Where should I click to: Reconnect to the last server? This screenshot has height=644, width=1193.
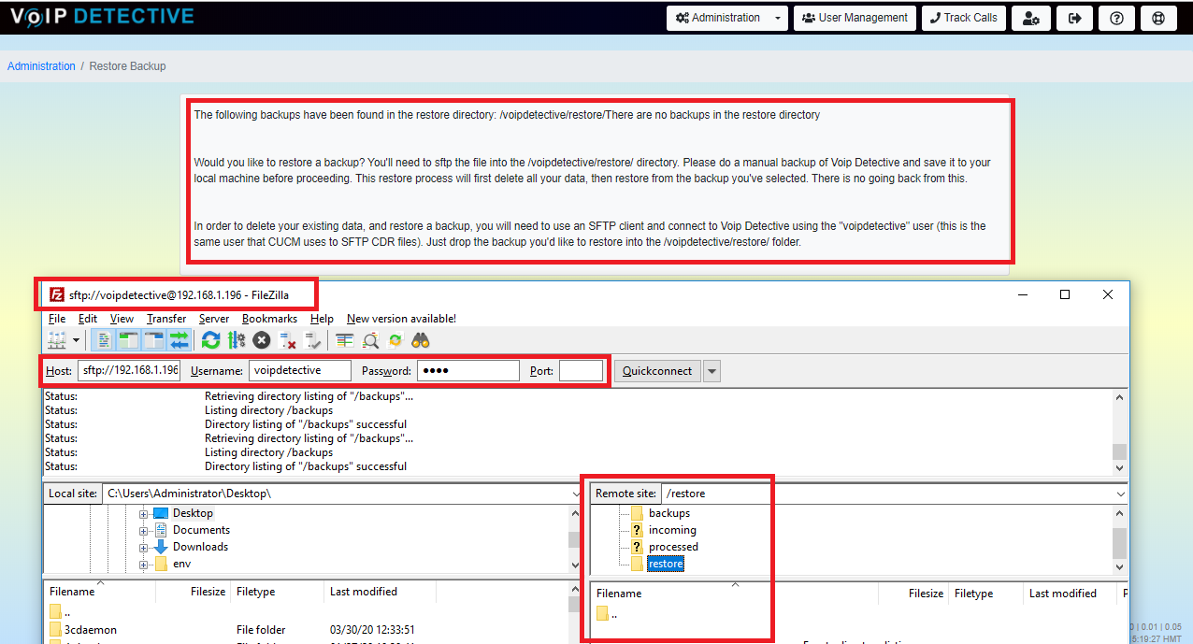(312, 340)
